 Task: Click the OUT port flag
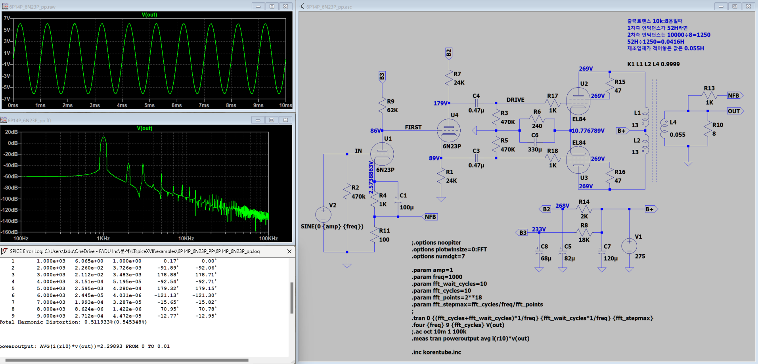point(735,111)
